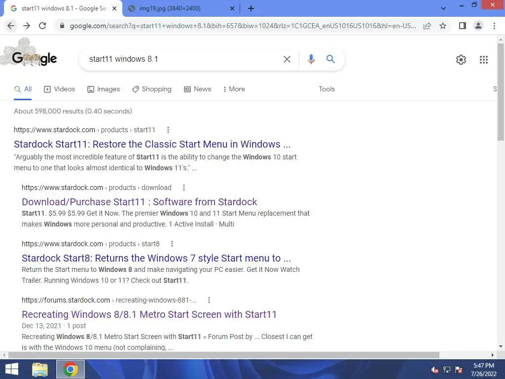Close the Google Search tab
The image size is (505, 379).
114,8
